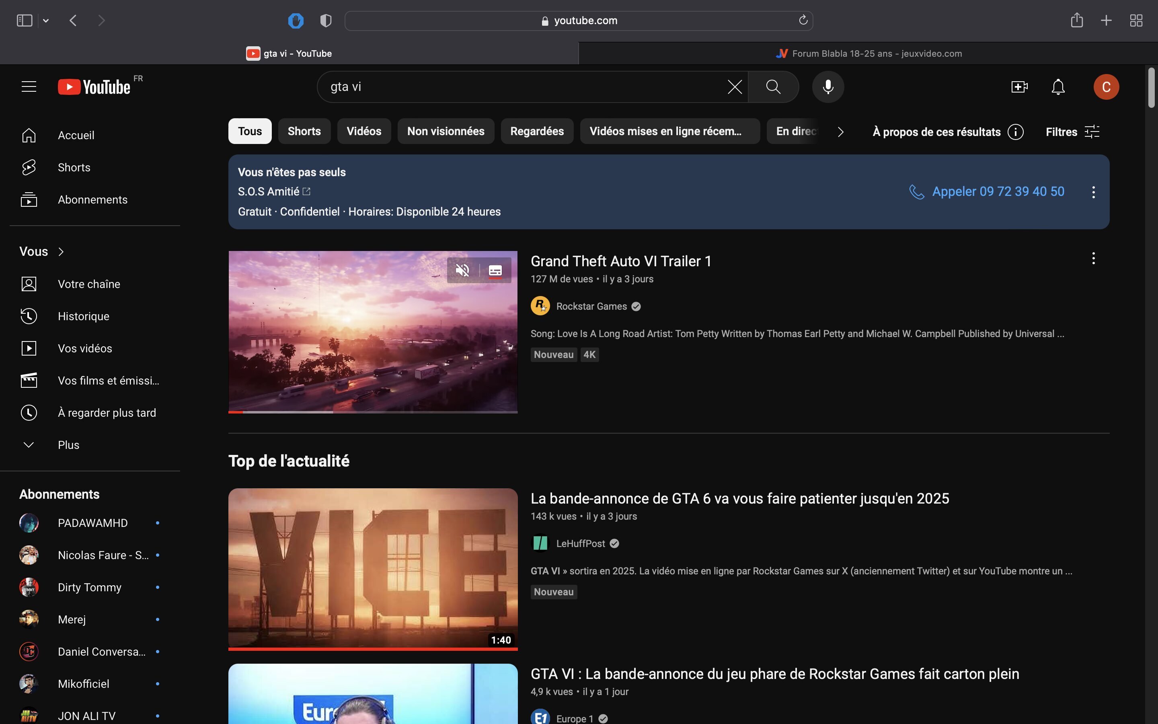The image size is (1158, 724).
Task: Open the Create video camera icon
Action: pyautogui.click(x=1019, y=86)
